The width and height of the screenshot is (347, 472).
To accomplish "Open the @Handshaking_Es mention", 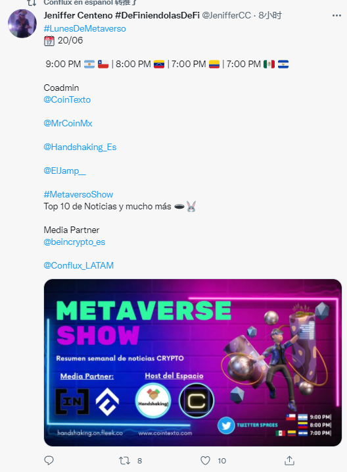I will pos(80,147).
